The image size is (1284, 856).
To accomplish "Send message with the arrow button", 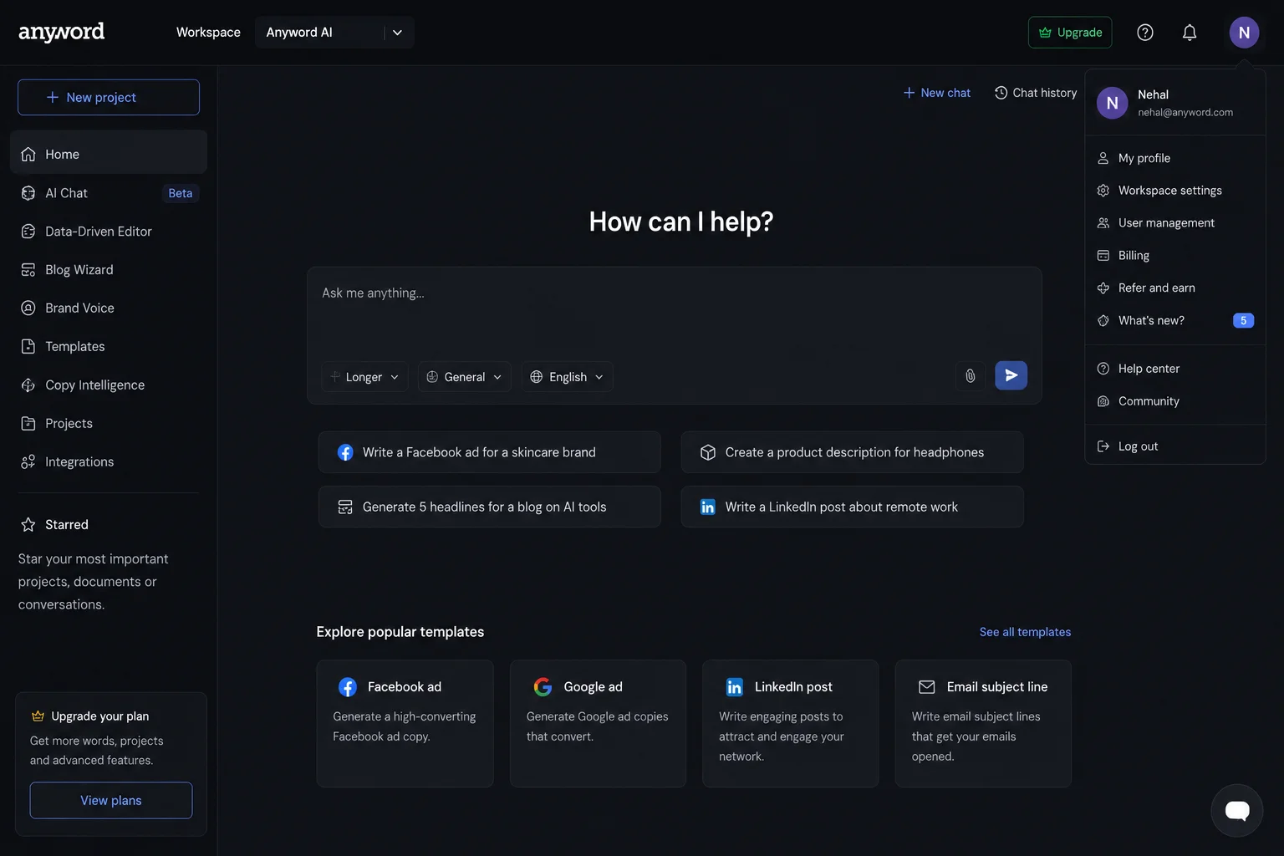I will coord(1011,375).
